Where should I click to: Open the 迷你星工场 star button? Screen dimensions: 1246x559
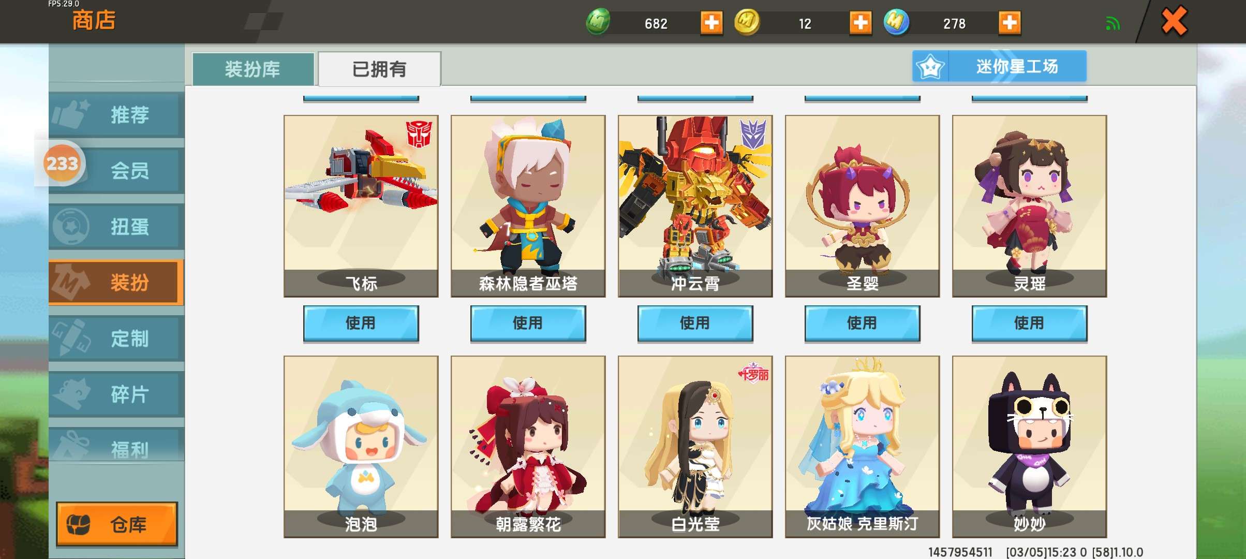point(999,66)
